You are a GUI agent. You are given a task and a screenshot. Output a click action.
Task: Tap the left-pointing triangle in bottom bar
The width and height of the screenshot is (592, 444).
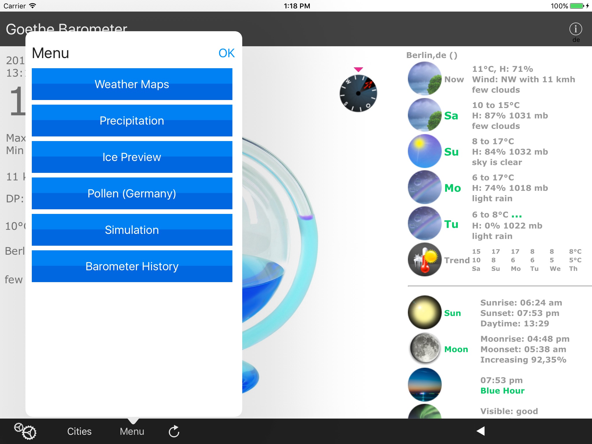pyautogui.click(x=480, y=431)
